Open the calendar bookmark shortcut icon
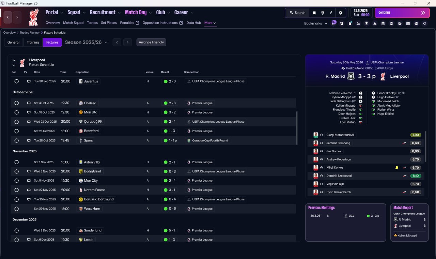Screen dimensions: 436x259 (x=408, y=24)
